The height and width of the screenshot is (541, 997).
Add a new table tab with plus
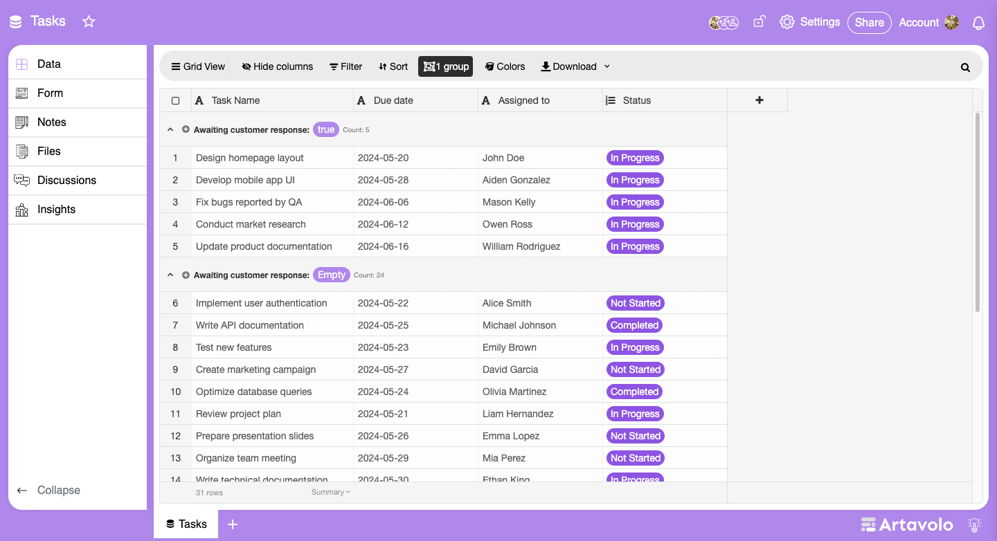(233, 524)
